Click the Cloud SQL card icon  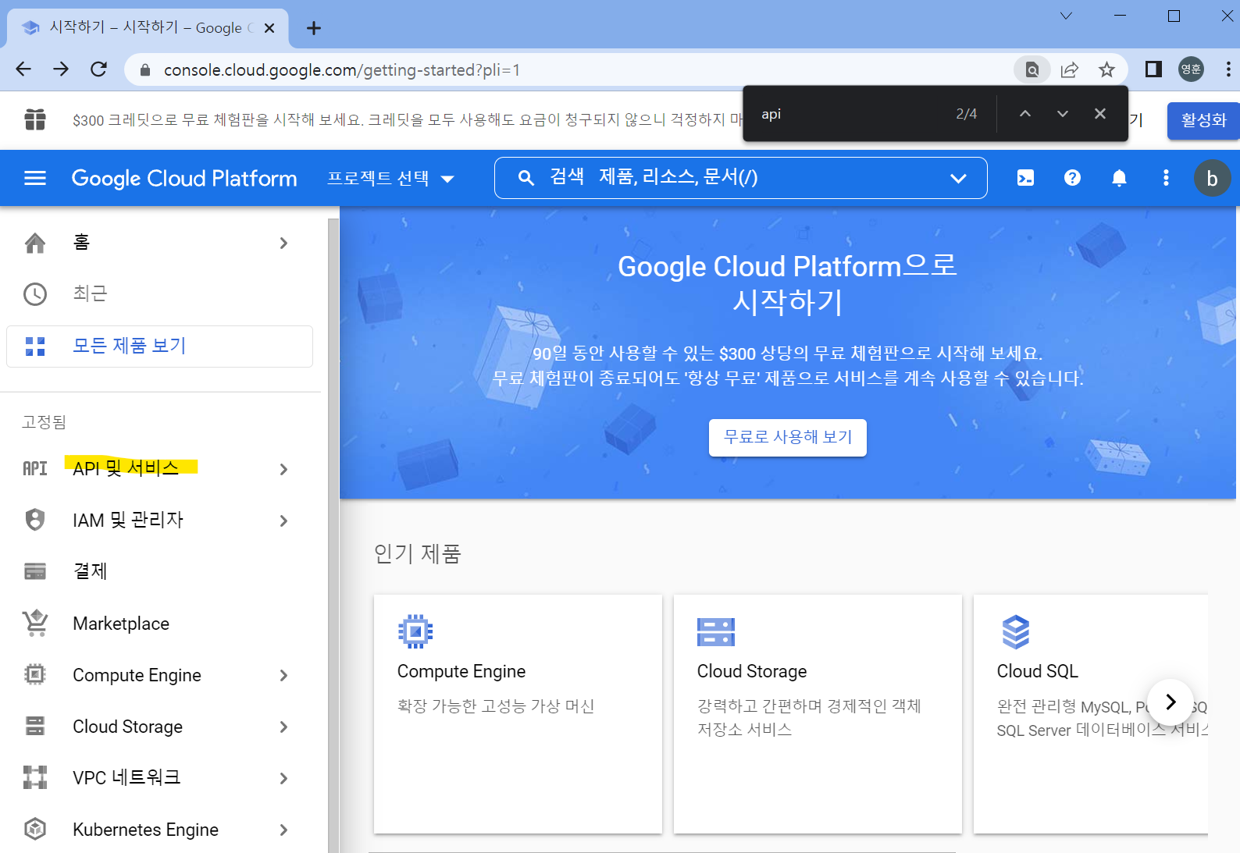(x=1016, y=632)
